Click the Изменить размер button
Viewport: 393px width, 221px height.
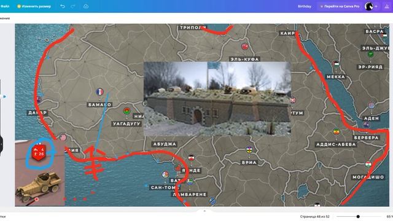click(x=34, y=6)
